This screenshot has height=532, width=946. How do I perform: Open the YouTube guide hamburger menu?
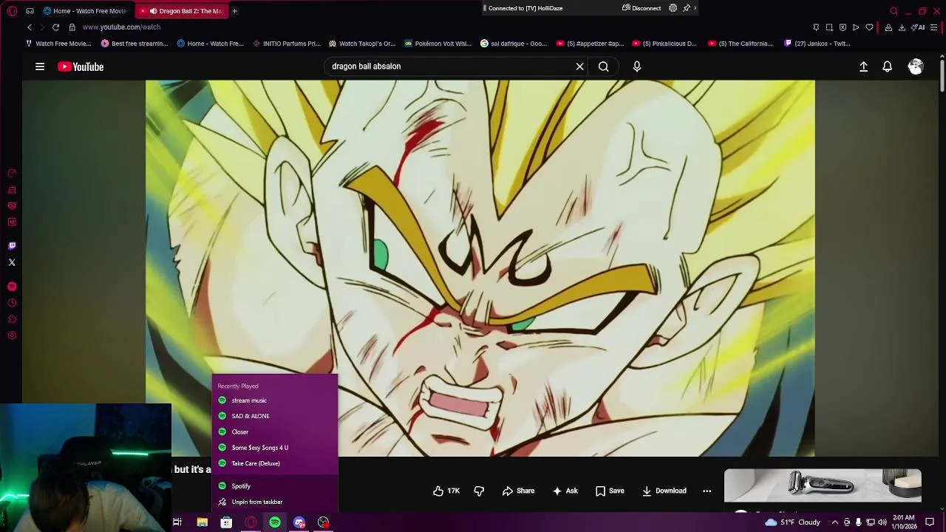click(40, 66)
